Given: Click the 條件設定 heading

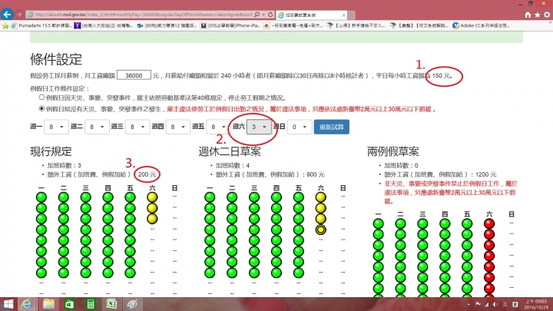Looking at the screenshot, I should point(56,59).
